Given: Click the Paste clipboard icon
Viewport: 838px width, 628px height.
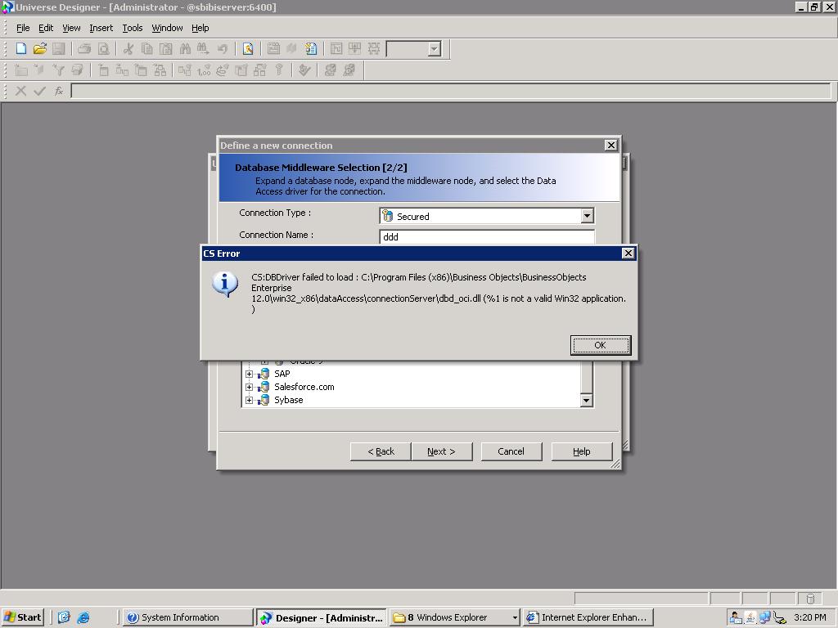Looking at the screenshot, I should (x=166, y=49).
